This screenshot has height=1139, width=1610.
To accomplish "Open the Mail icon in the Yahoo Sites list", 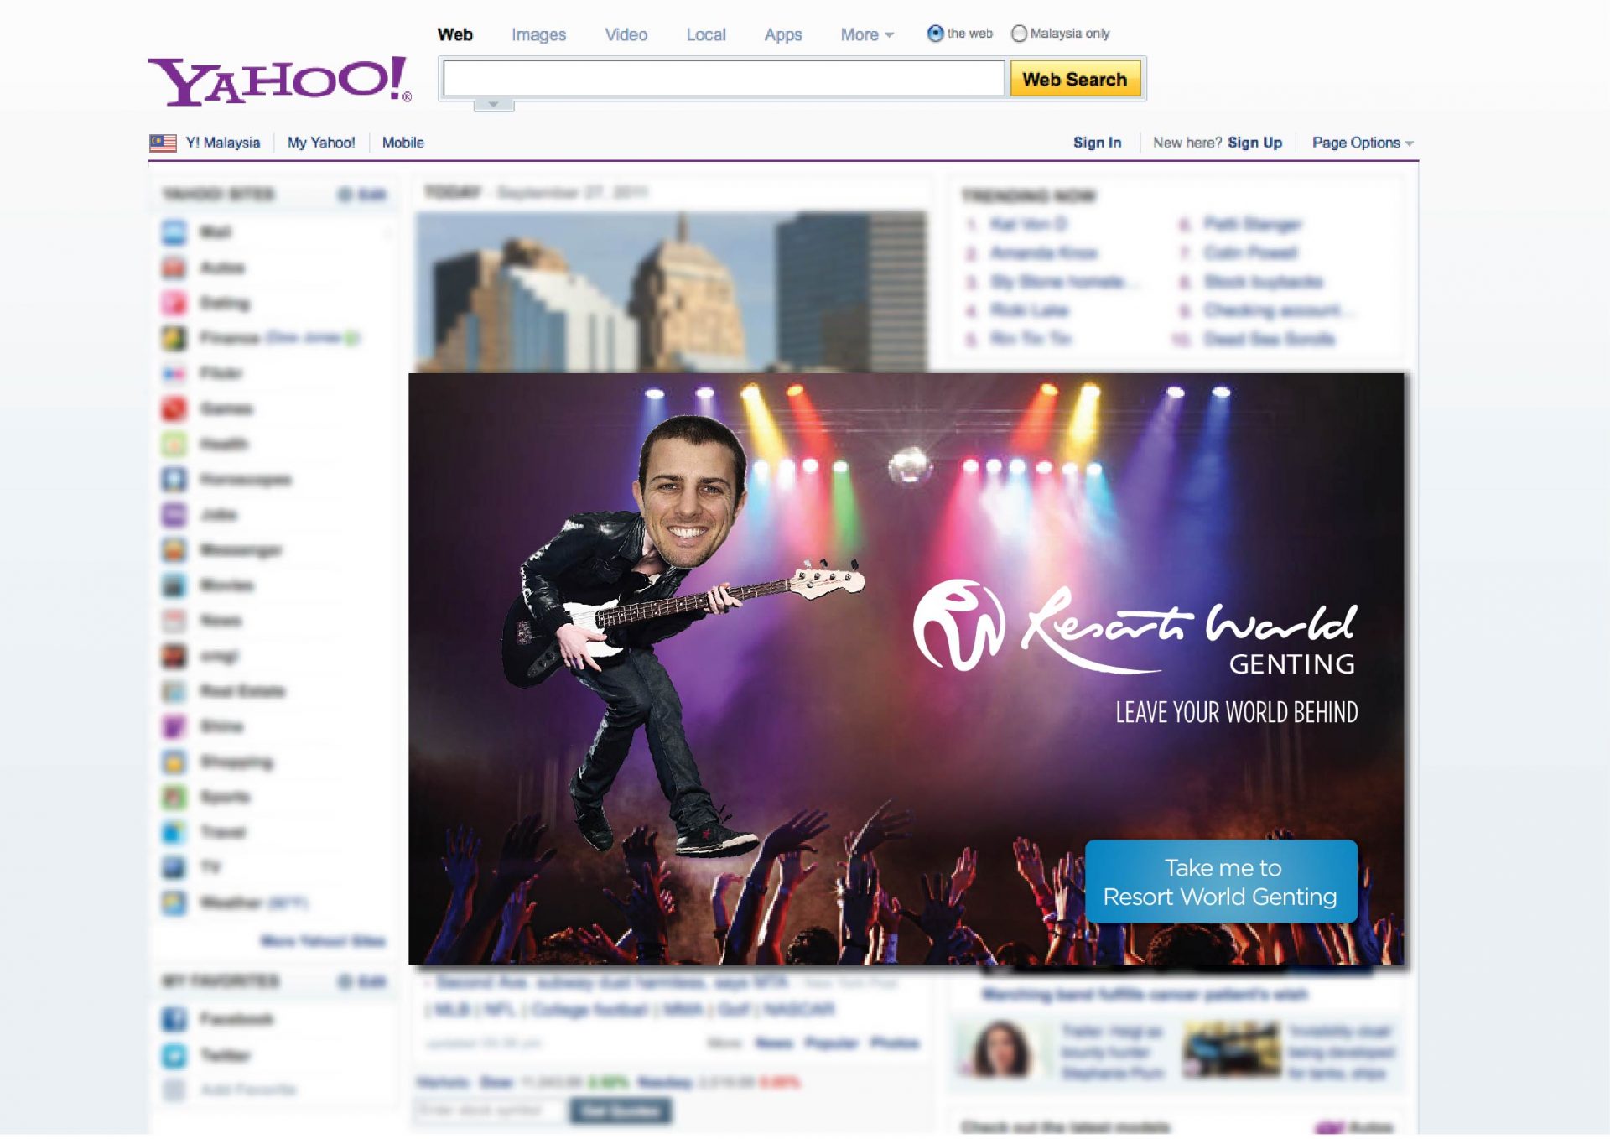I will pyautogui.click(x=174, y=232).
